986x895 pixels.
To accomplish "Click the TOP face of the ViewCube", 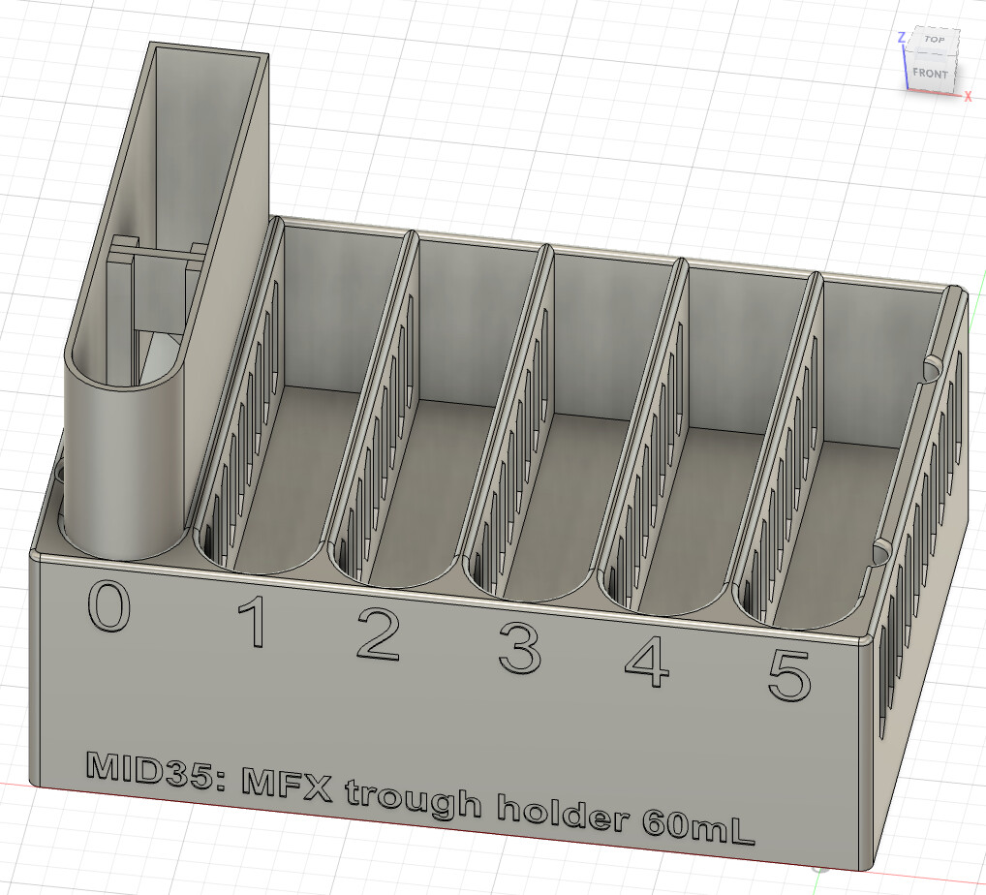I will coord(934,41).
